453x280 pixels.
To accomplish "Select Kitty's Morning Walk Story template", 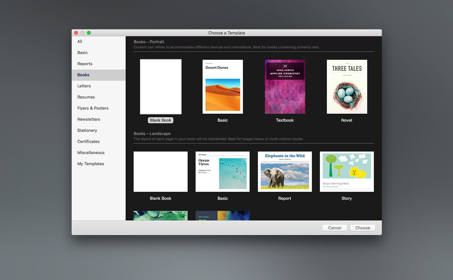I will point(347,172).
